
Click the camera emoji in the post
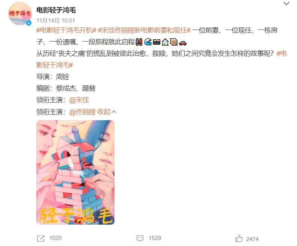(157, 42)
